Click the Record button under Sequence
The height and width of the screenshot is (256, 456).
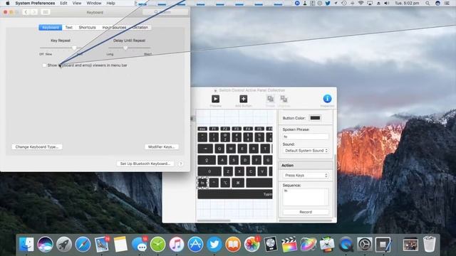pyautogui.click(x=306, y=212)
